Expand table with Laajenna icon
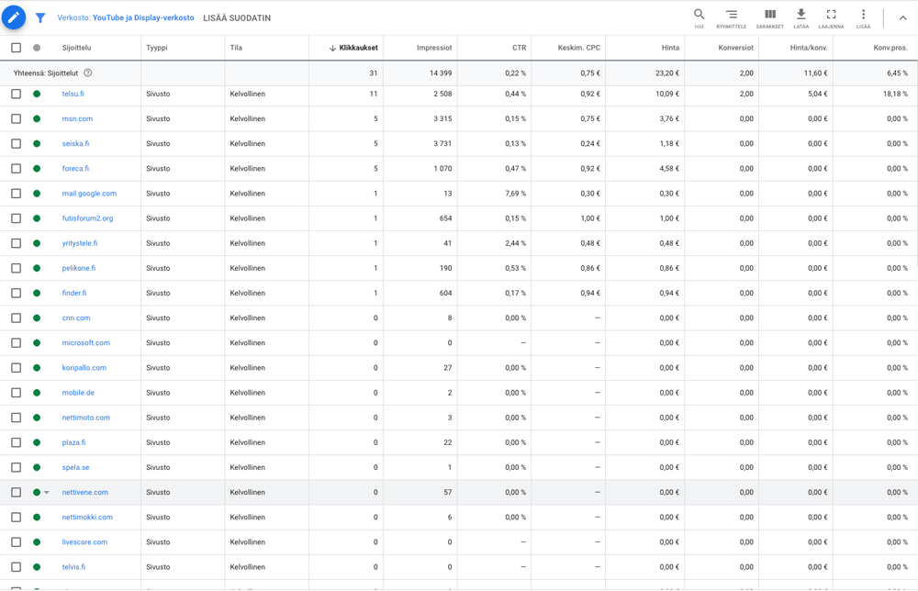This screenshot has height=591, width=918. click(x=831, y=17)
